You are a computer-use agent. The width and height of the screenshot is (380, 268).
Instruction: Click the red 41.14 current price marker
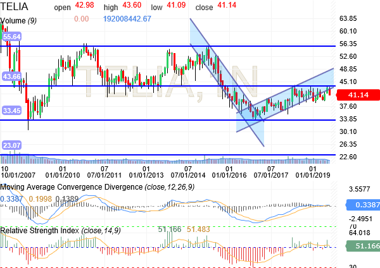(x=358, y=95)
